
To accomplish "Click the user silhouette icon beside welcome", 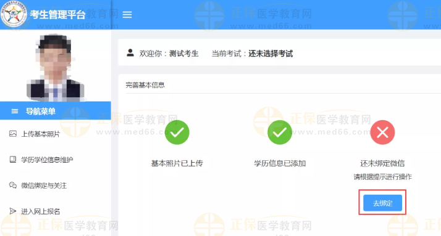I will click(x=130, y=53).
